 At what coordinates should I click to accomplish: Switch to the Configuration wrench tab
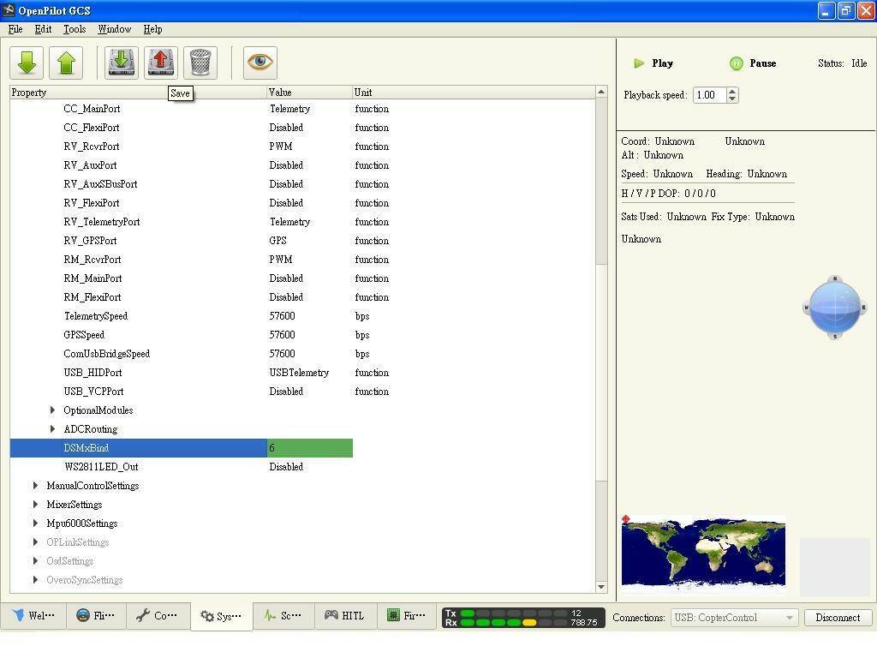(158, 616)
